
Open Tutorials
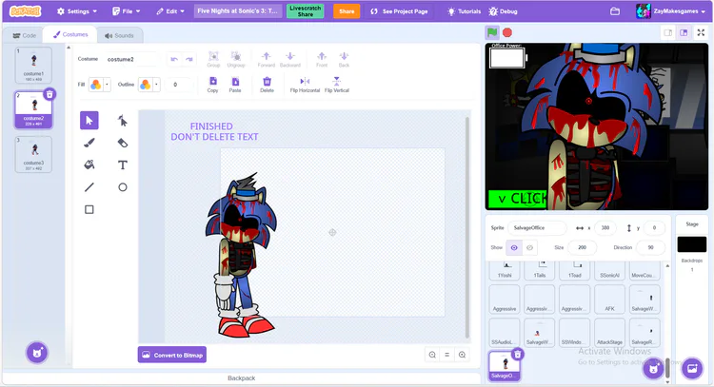[x=464, y=11]
